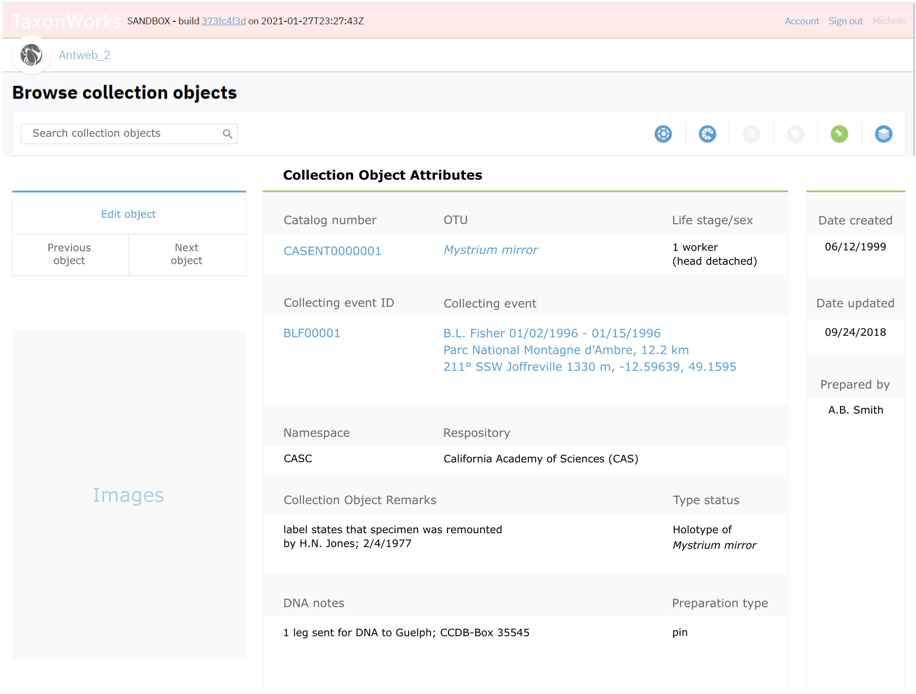Viewport: 916px width, 694px height.
Task: Click the empty Images panel
Action: 128,495
